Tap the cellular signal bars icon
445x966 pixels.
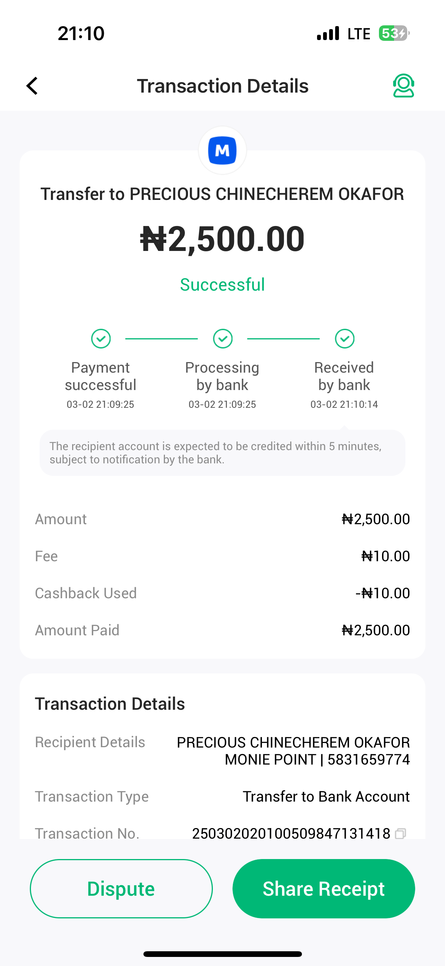click(328, 33)
